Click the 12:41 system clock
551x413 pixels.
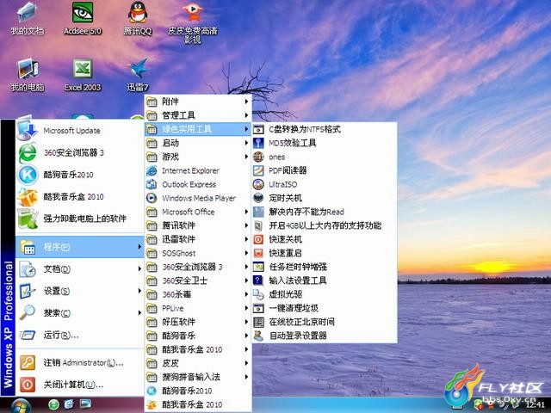536,405
